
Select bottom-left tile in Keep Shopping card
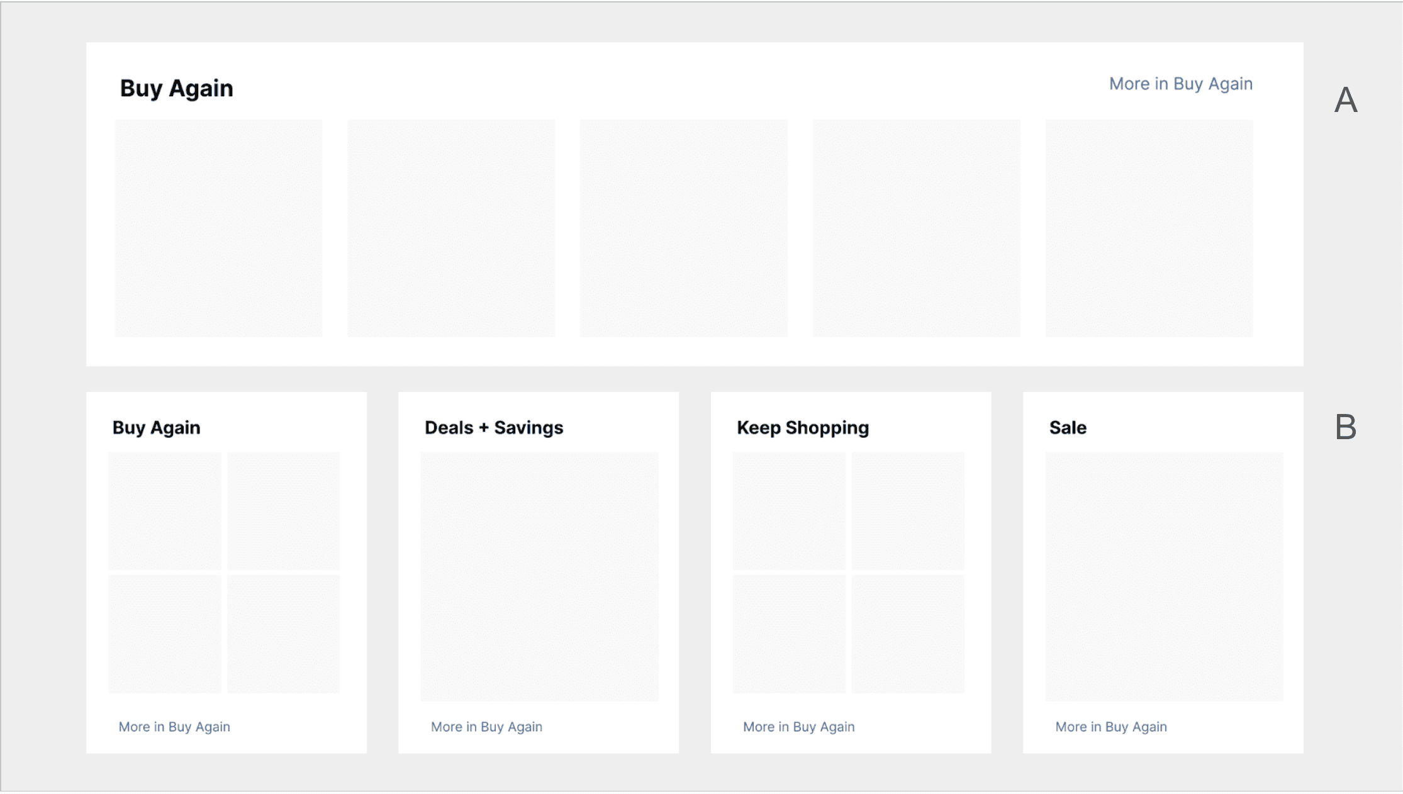[789, 634]
